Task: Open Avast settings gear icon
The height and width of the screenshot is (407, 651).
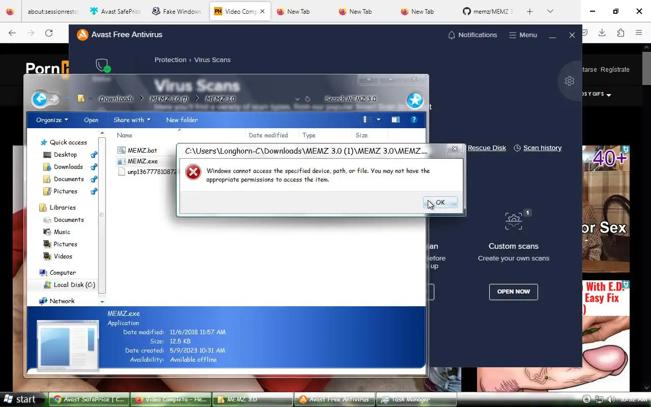Action: [x=570, y=81]
